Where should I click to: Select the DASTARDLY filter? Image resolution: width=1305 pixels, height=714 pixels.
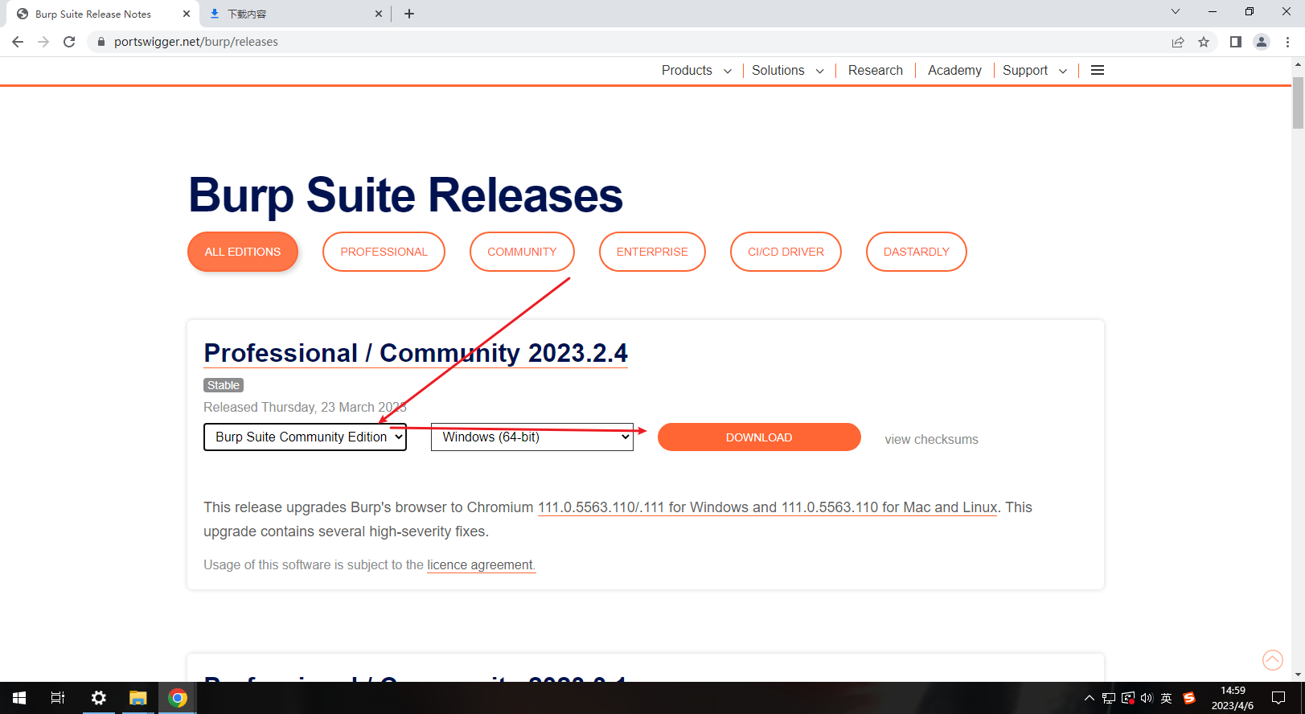(917, 252)
